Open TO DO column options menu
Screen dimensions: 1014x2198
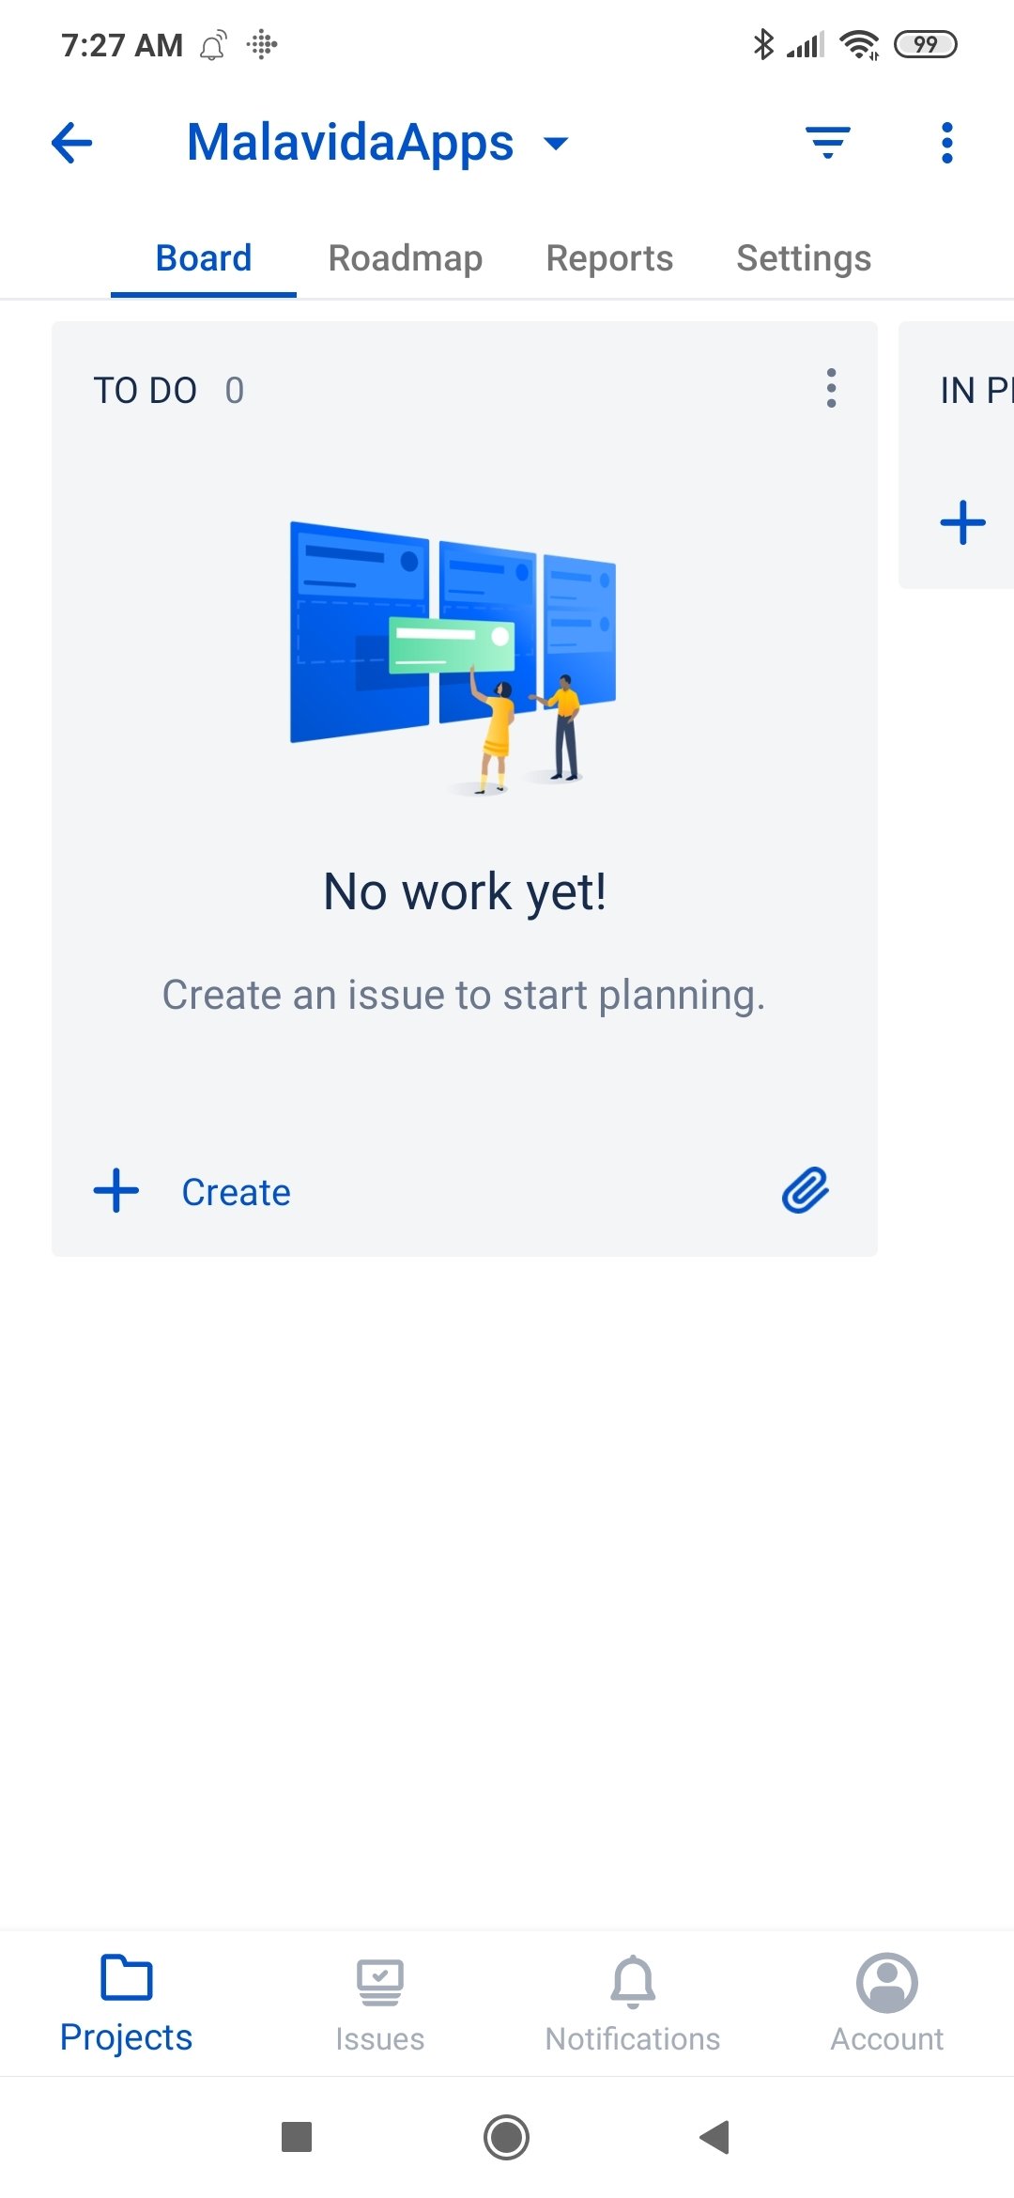pyautogui.click(x=831, y=388)
